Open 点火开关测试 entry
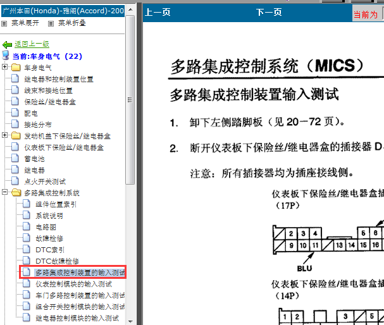Viewport: 384px width, 325px height. pyautogui.click(x=45, y=181)
